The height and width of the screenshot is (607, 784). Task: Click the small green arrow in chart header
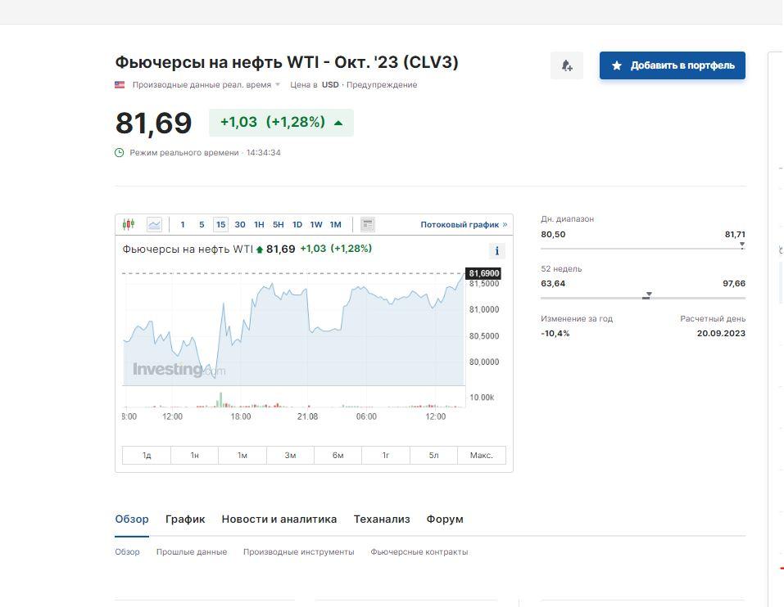click(260, 250)
